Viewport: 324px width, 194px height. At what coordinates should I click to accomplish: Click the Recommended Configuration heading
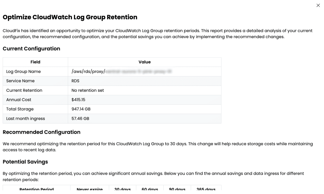(x=42, y=132)
